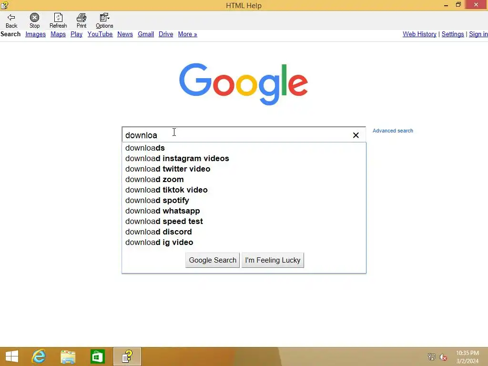Expand the More » menu
Screen dimensions: 488x366
click(x=188, y=34)
